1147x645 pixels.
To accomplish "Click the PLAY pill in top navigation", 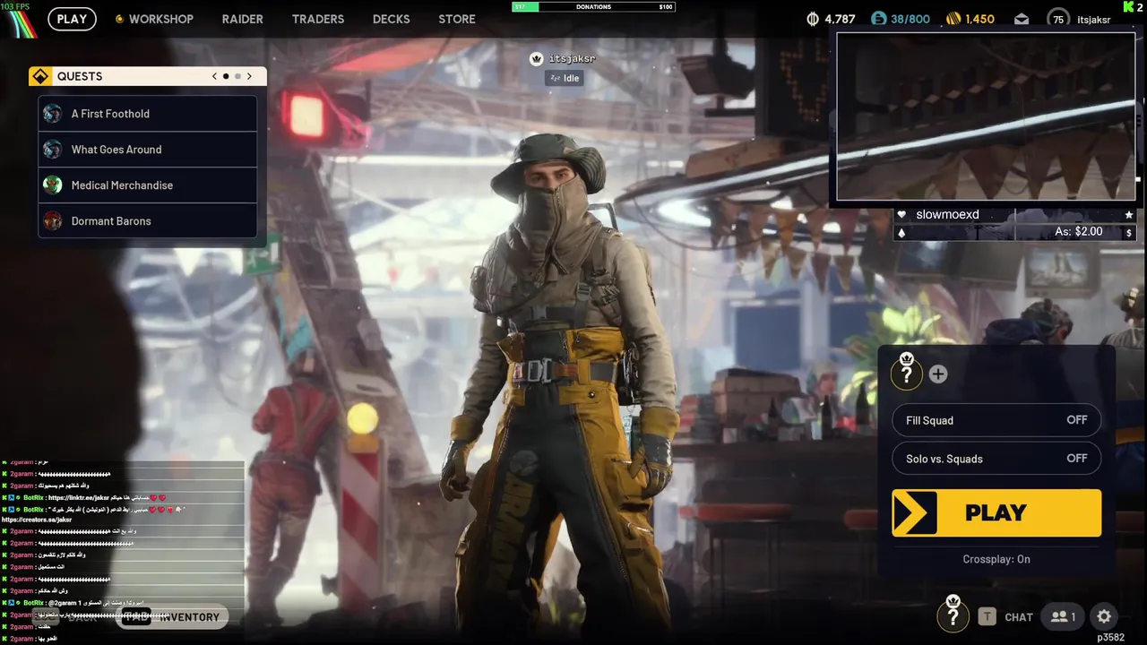I will coord(72,19).
